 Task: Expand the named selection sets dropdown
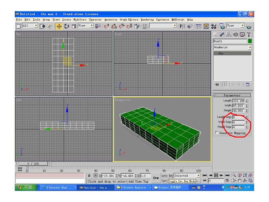(x=175, y=26)
